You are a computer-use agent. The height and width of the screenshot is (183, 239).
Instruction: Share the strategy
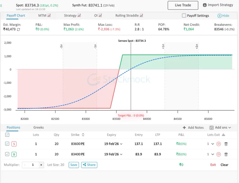tap(89, 165)
